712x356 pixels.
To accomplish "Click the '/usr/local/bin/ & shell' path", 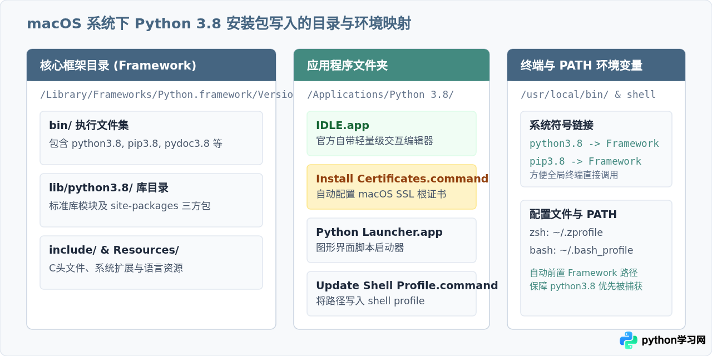I will [588, 95].
